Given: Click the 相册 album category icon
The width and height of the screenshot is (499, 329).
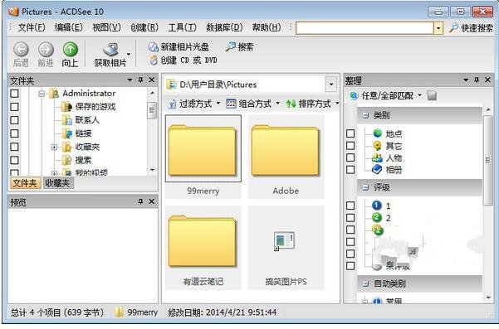Looking at the screenshot, I should (x=378, y=170).
